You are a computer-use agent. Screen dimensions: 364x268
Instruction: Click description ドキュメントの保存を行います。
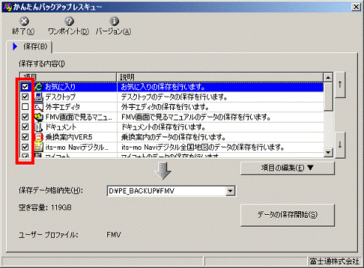(x=163, y=127)
